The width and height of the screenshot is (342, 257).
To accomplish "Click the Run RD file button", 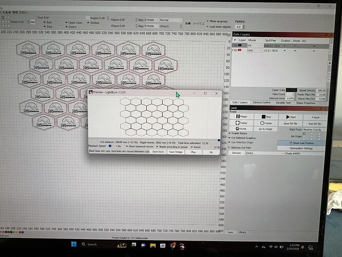I will (x=315, y=123).
